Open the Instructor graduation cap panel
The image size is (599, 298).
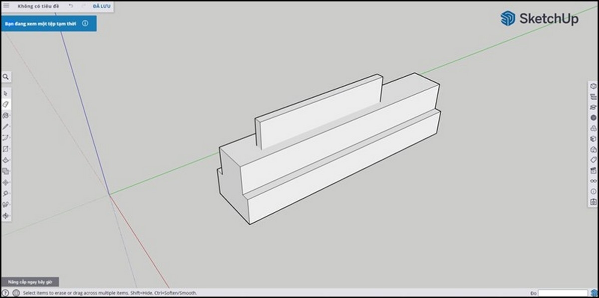(x=593, y=107)
